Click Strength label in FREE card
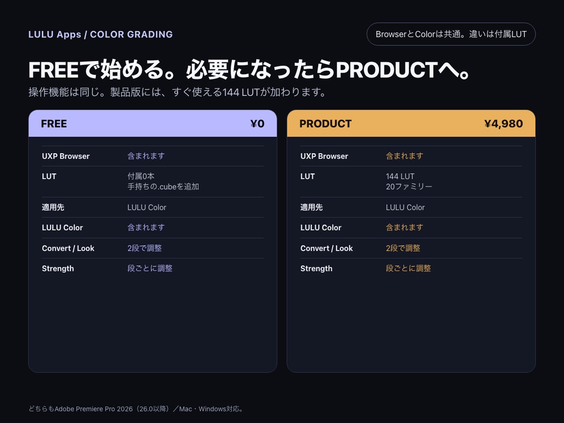This screenshot has height=423, width=564. 58,268
